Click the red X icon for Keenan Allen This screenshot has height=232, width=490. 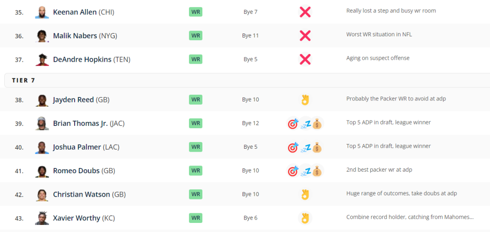click(305, 12)
